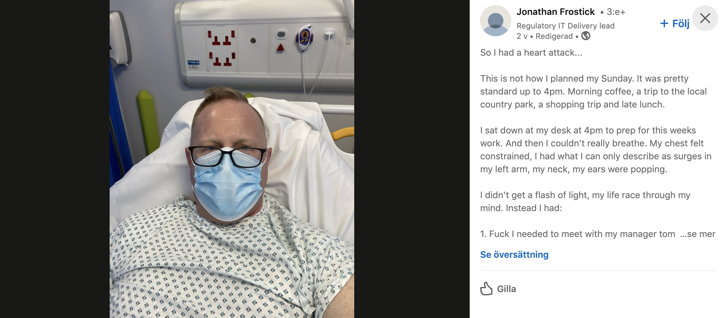This screenshot has width=724, height=318.
Task: Click the paragraph about Sunday plans
Action: coord(593,91)
